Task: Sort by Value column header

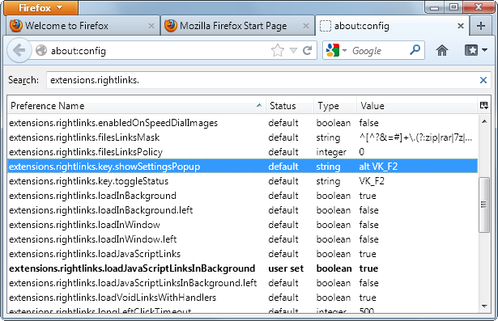Action: [417, 106]
